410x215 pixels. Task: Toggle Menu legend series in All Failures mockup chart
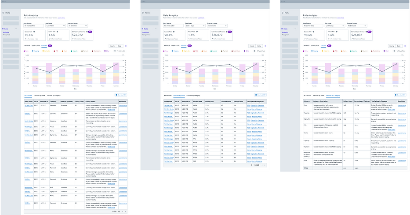pos(26,51)
